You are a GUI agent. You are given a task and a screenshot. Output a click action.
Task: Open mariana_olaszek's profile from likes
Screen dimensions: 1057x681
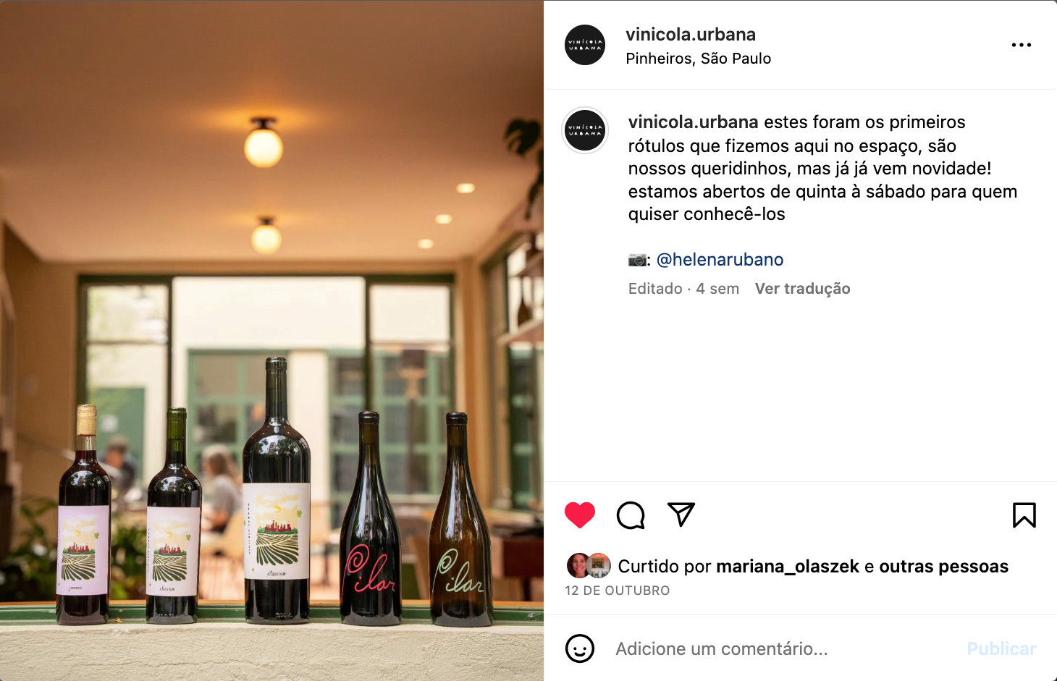(788, 567)
